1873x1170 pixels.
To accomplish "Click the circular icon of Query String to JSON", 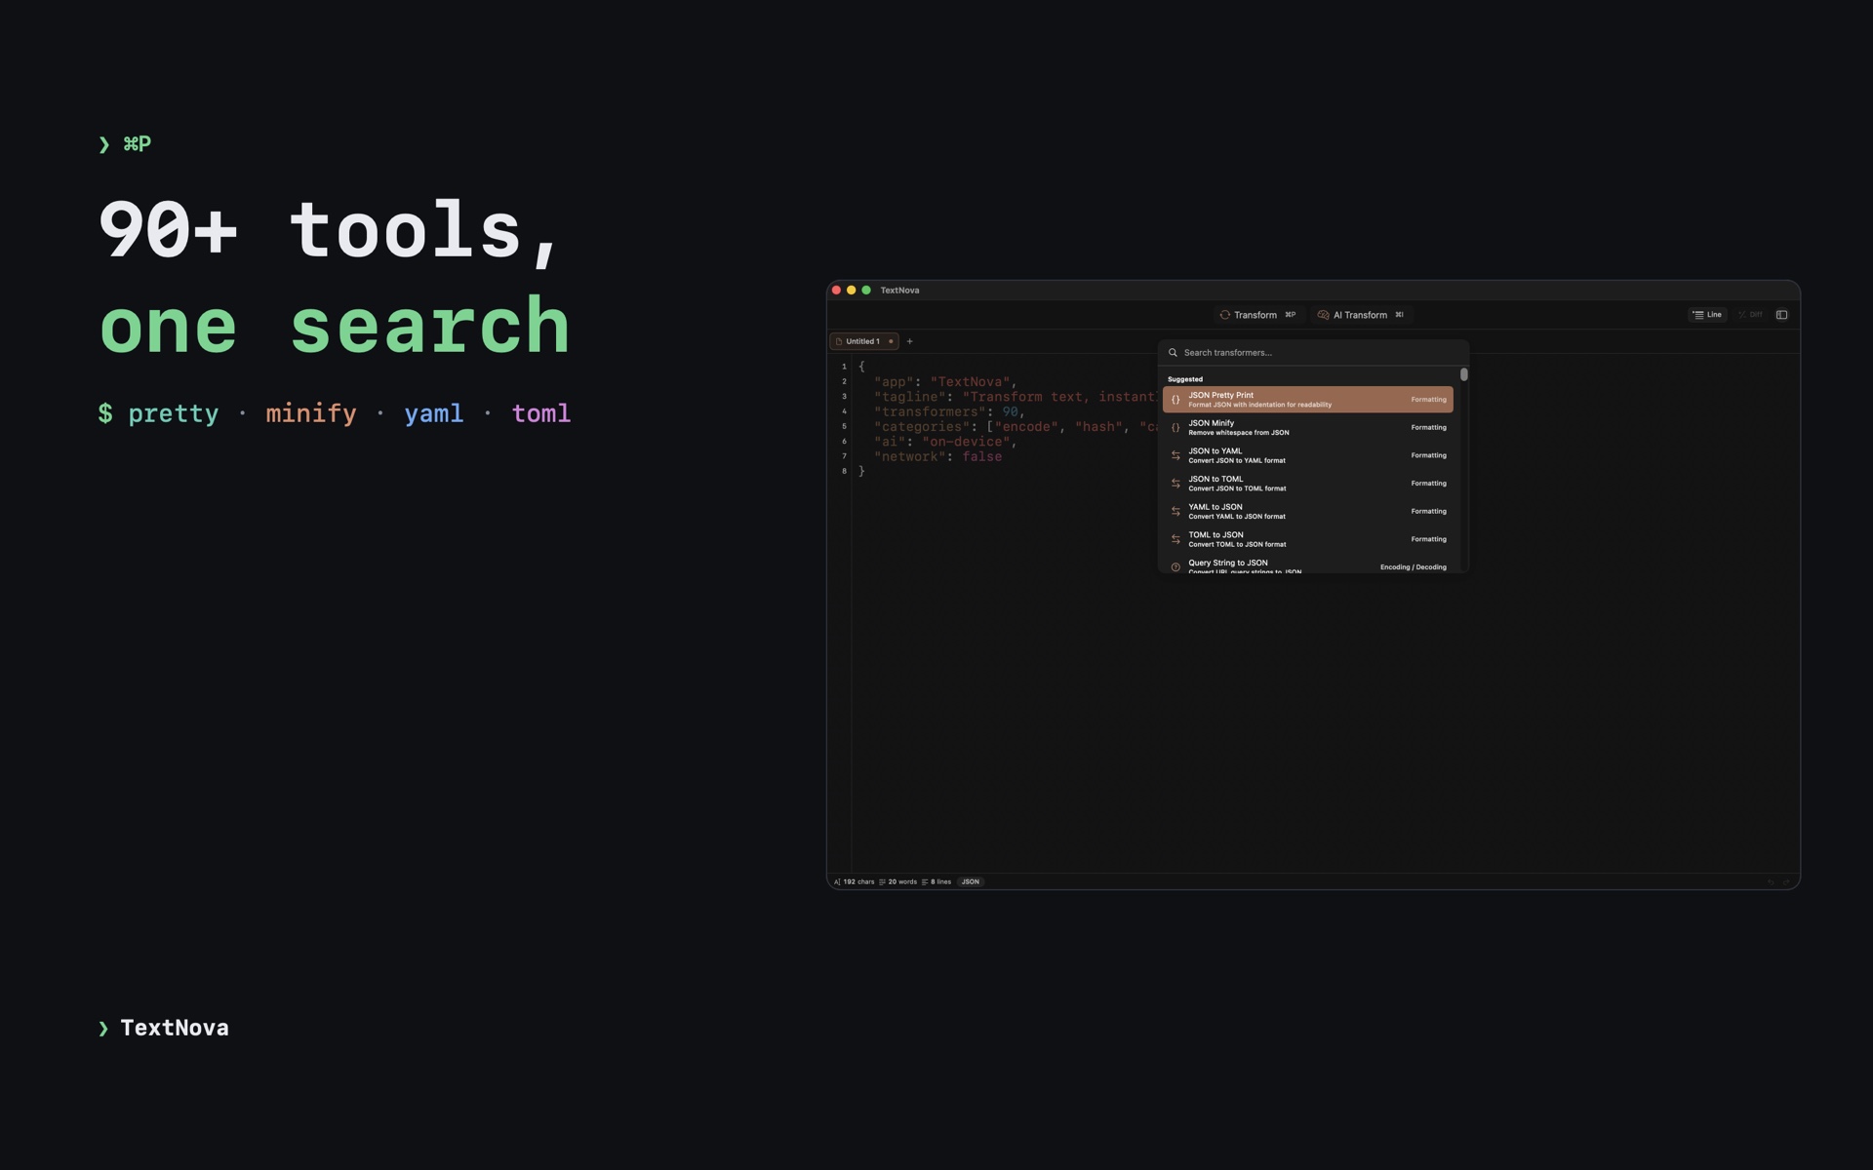I will (1176, 566).
